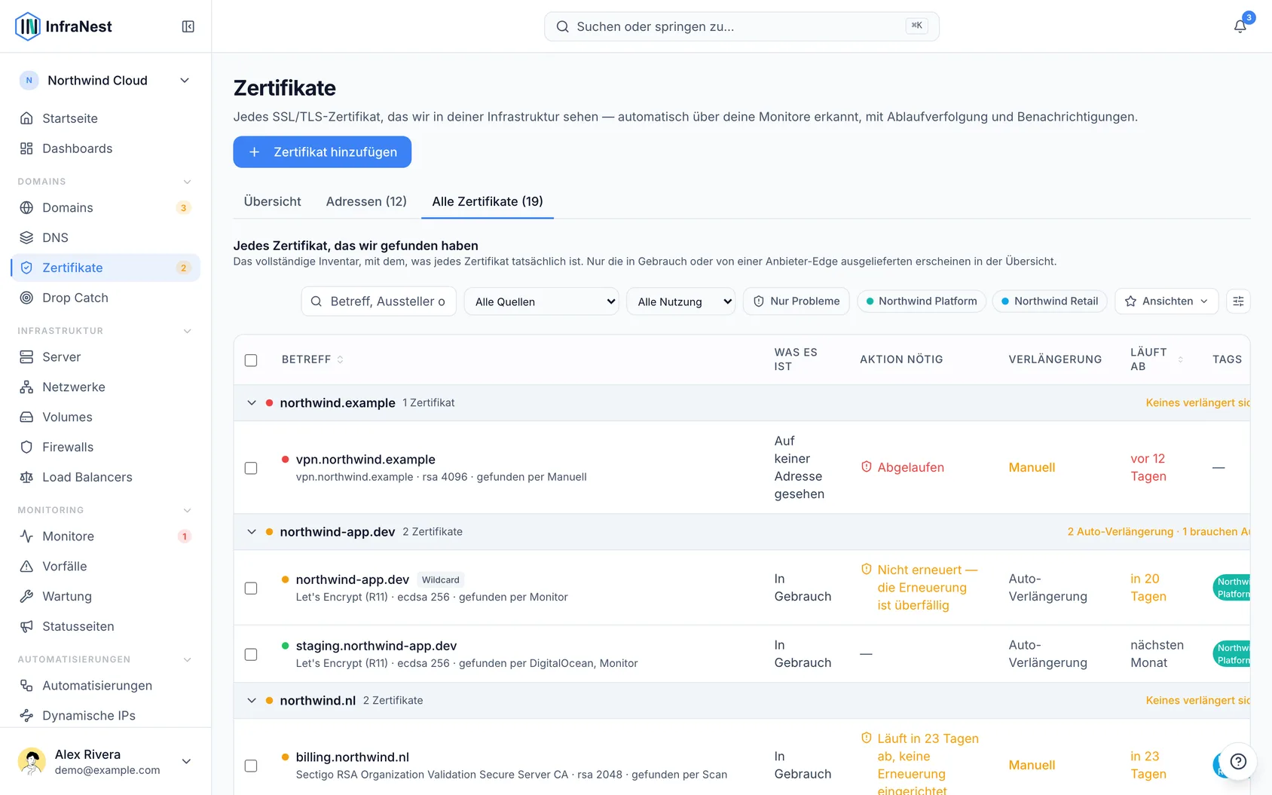Open table column settings icon
1272x795 pixels.
tap(1238, 301)
